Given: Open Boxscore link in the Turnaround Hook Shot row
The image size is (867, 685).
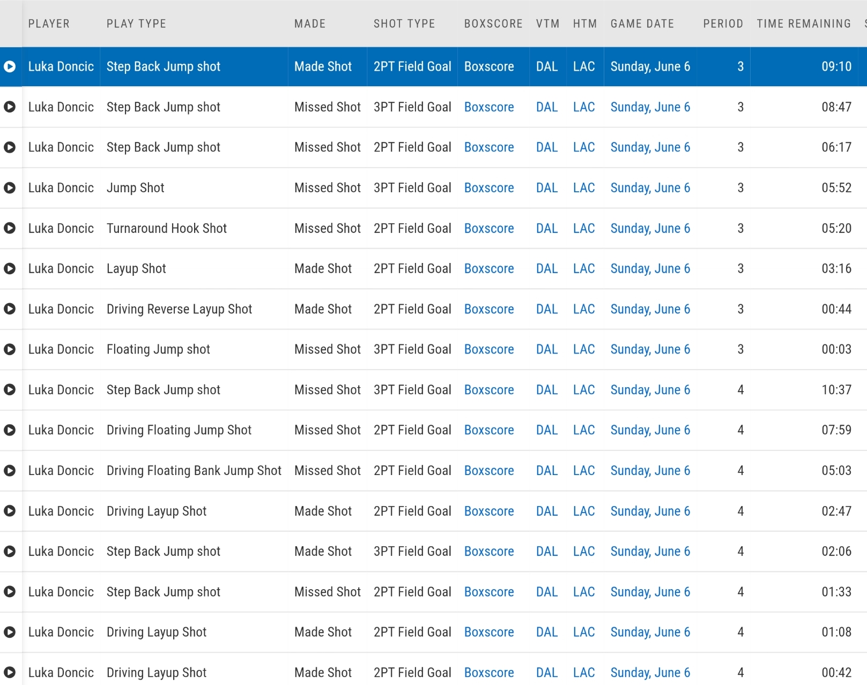Looking at the screenshot, I should click(489, 228).
